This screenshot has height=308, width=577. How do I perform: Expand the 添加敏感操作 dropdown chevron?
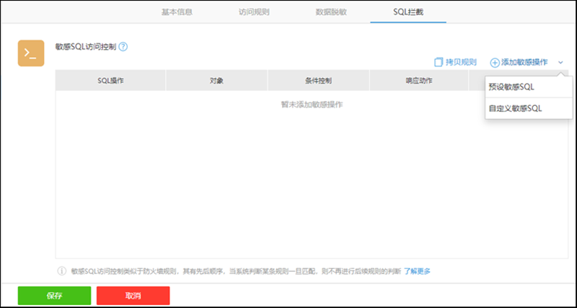(x=560, y=63)
